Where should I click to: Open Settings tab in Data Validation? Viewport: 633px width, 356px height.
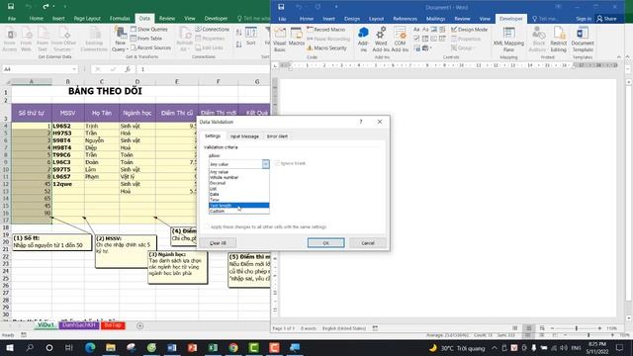pos(213,136)
